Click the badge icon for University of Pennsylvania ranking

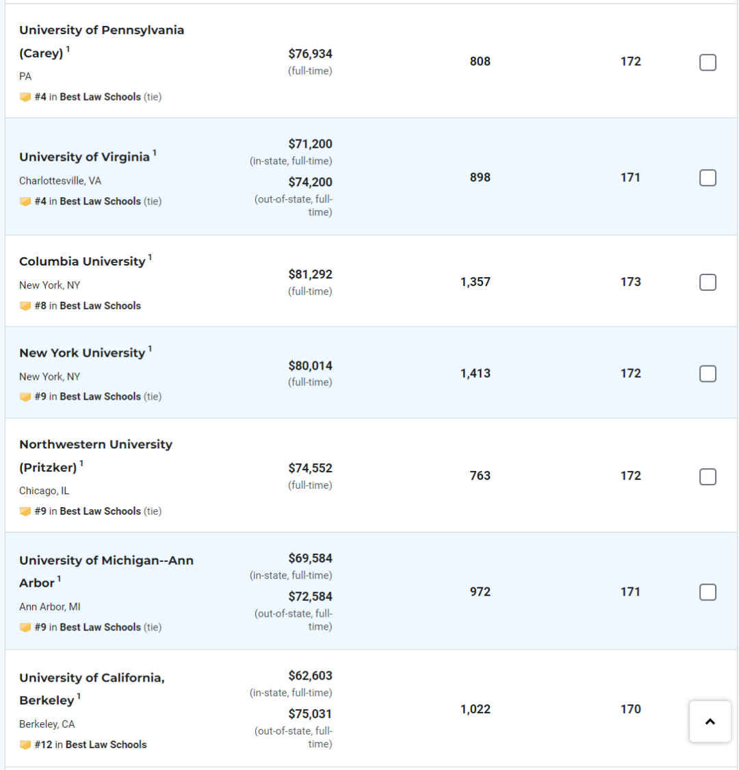(25, 97)
